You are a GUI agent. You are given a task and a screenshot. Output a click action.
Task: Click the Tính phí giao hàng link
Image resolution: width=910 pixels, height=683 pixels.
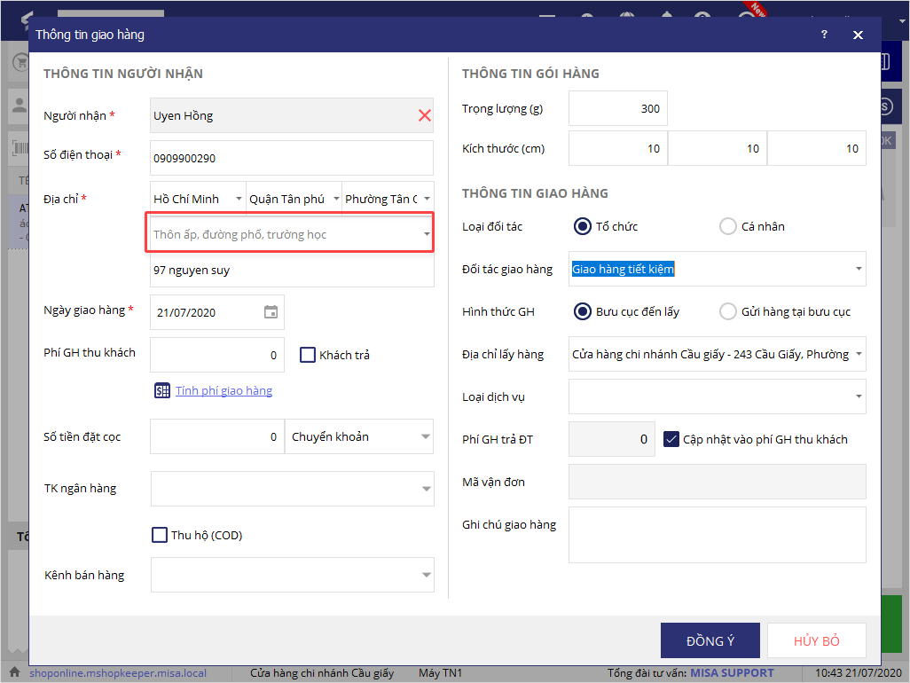click(224, 390)
